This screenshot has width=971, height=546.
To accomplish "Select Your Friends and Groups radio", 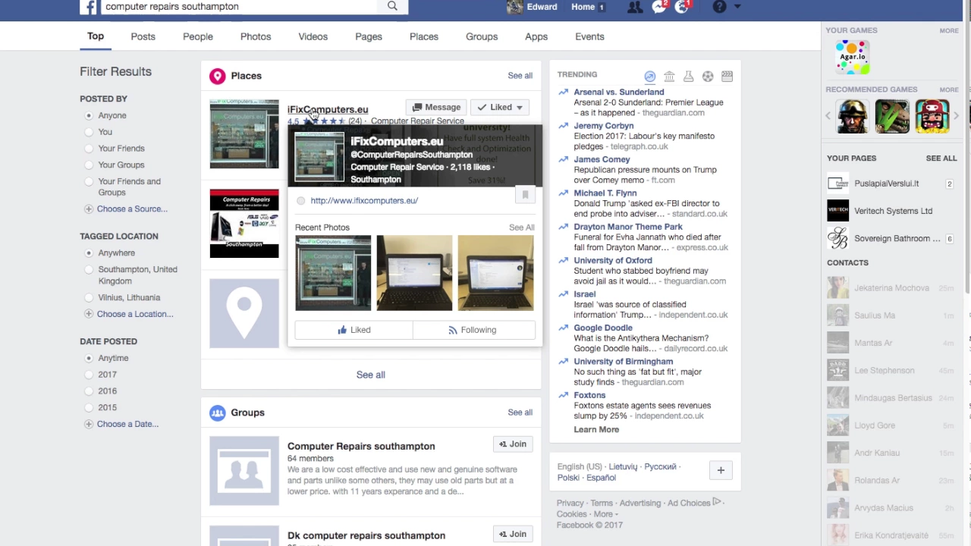I will [x=89, y=181].
